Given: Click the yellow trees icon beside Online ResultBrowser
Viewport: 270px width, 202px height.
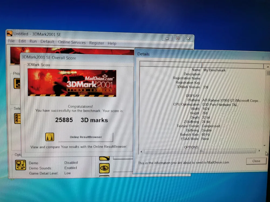Looking at the screenshot, I should tap(50, 137).
